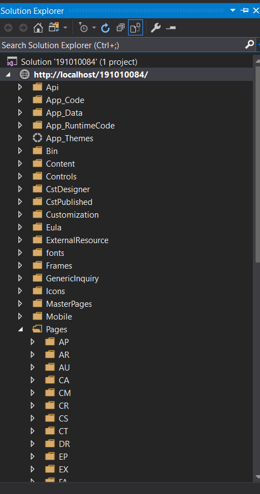Open the Pending Changes Filter clock icon
The image size is (260, 494).
(x=83, y=28)
